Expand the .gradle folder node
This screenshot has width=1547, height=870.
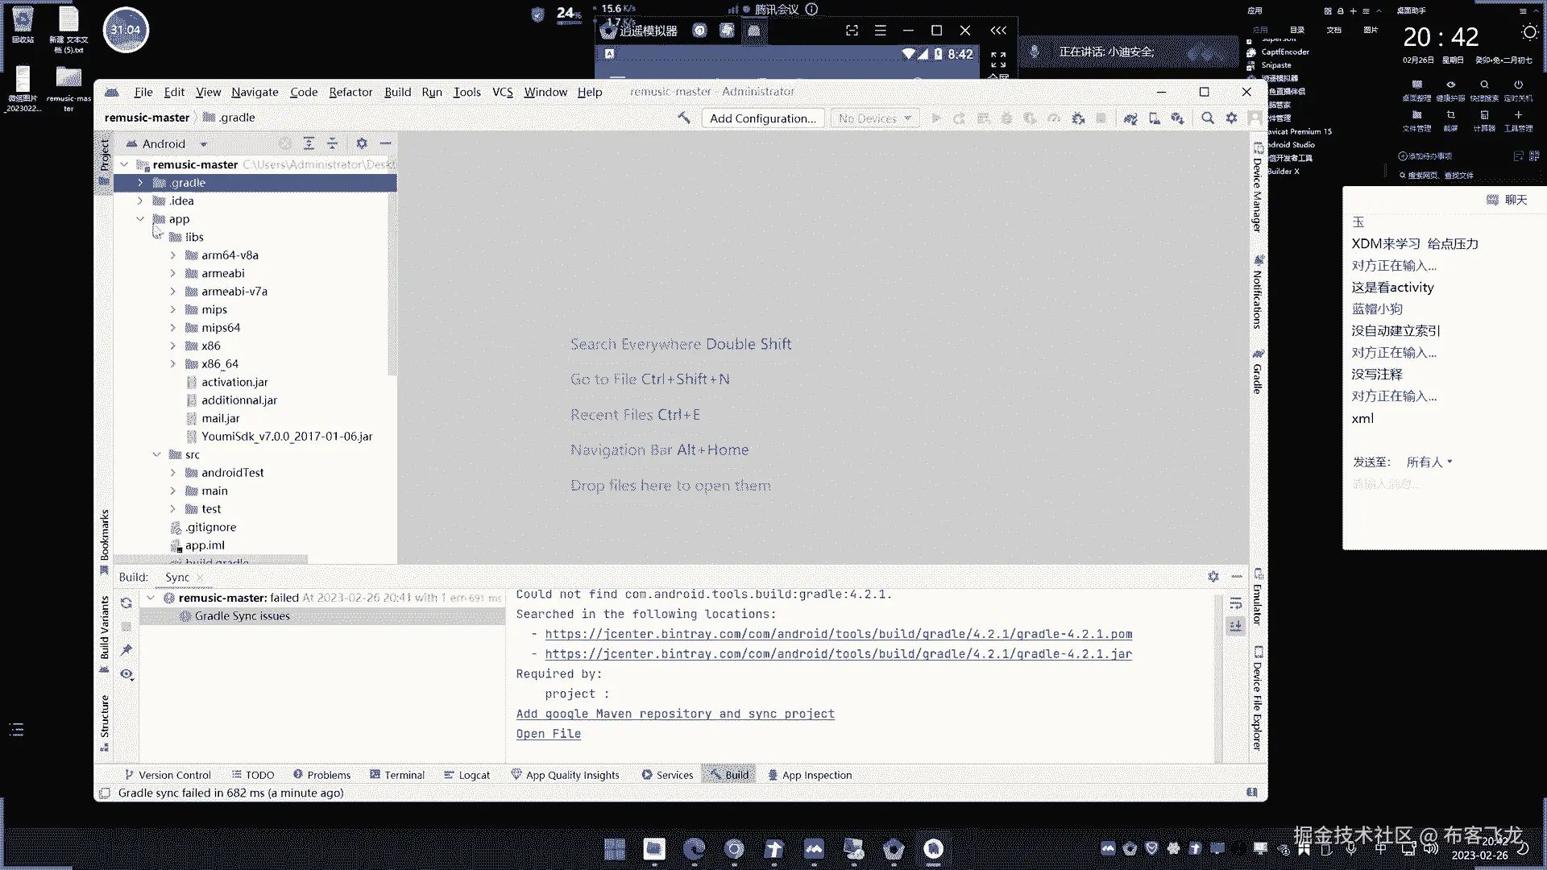coord(140,183)
